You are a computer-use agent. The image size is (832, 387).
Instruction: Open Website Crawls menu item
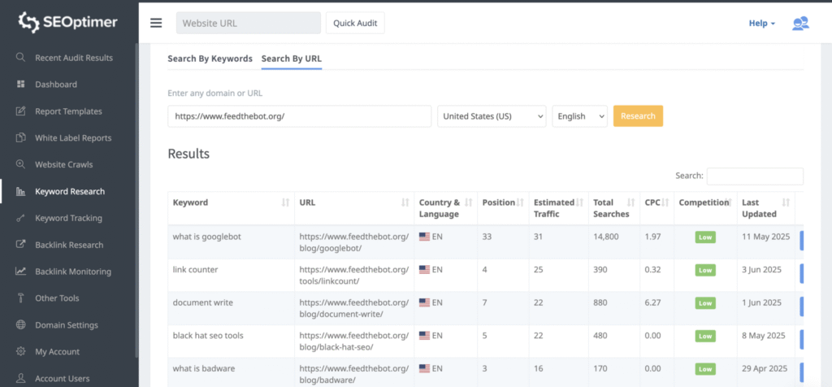[63, 164]
